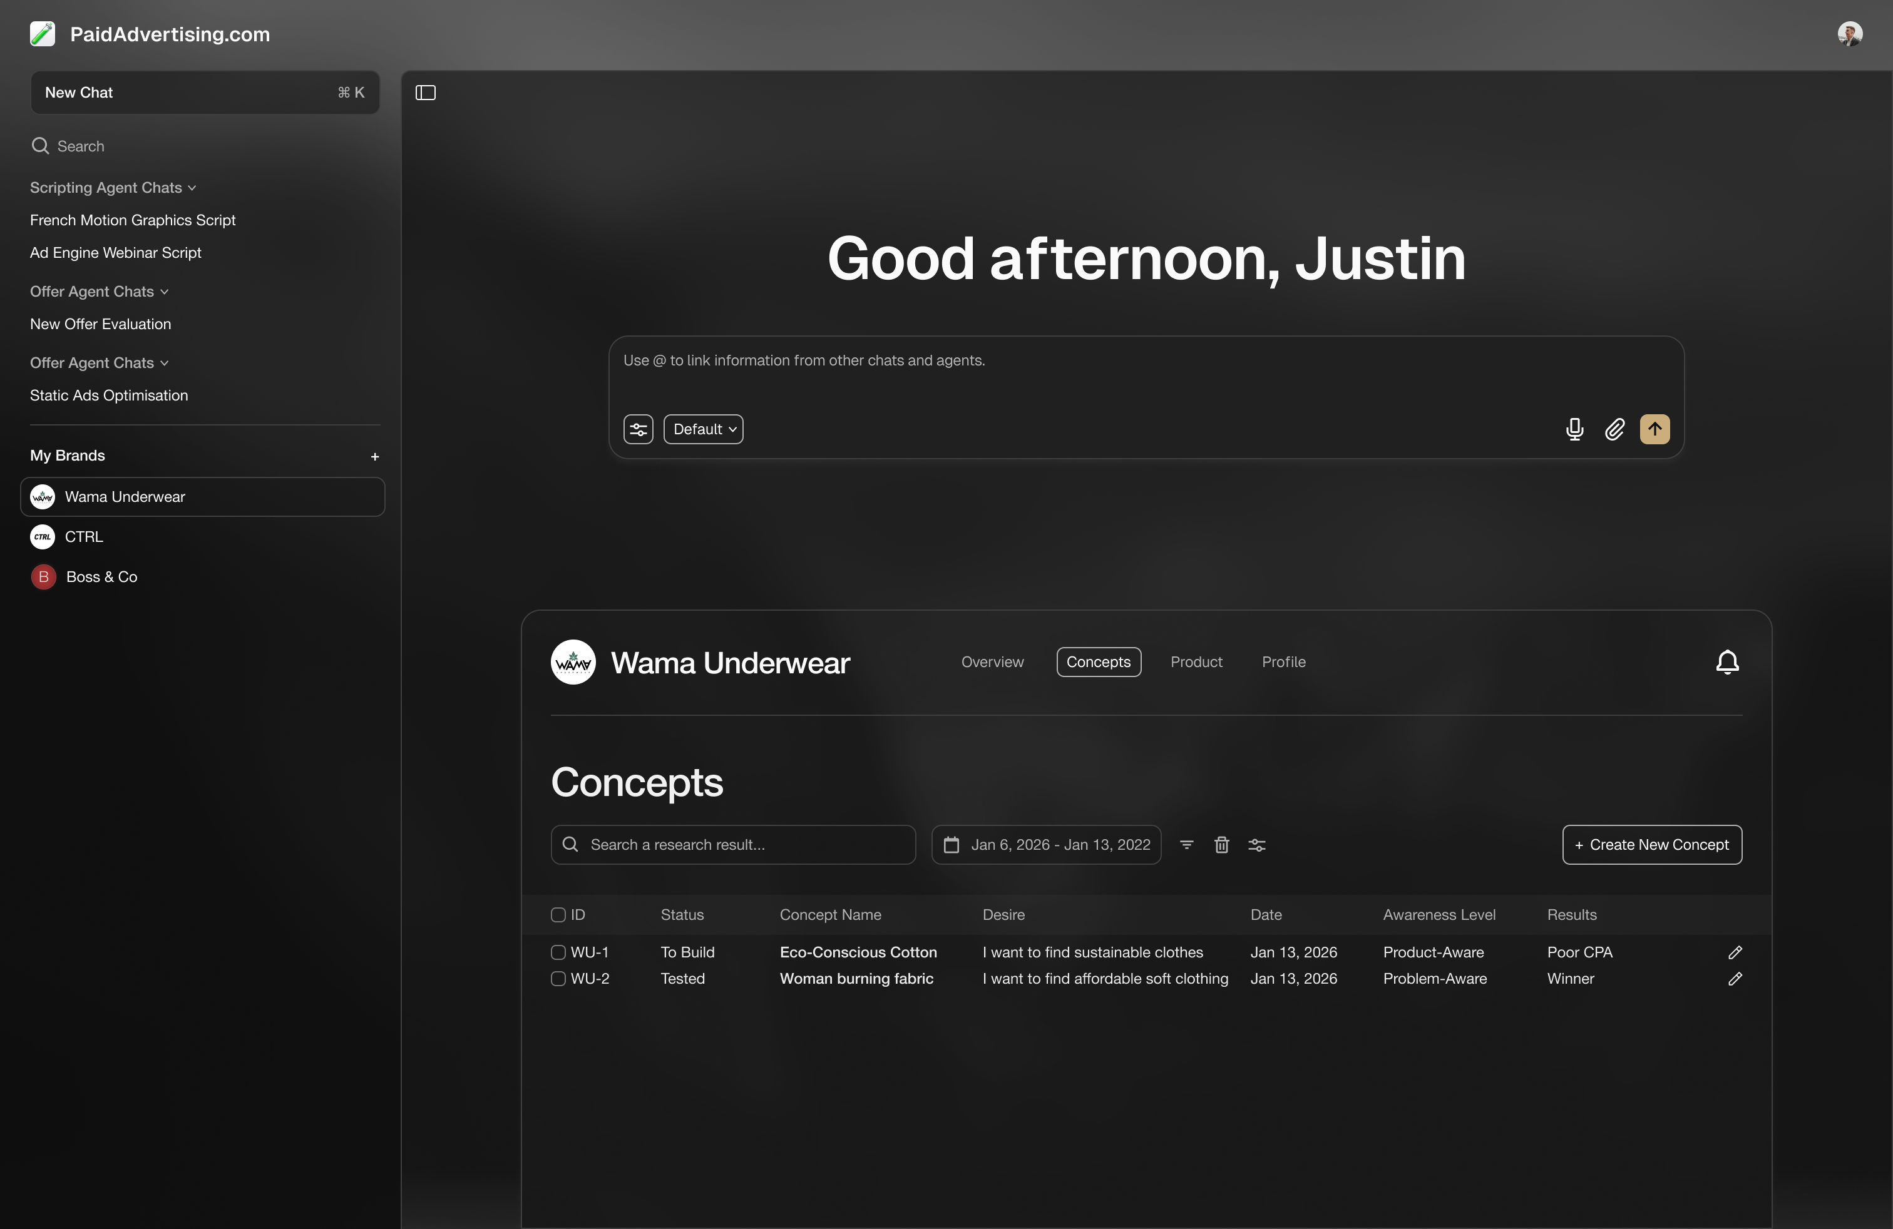Switch to the Overview tab
The height and width of the screenshot is (1229, 1893).
click(x=992, y=662)
